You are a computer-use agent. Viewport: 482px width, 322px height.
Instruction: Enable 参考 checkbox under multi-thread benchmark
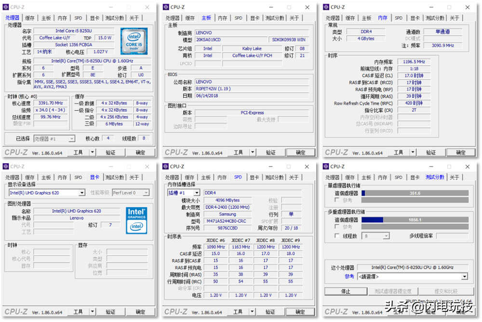337,227
